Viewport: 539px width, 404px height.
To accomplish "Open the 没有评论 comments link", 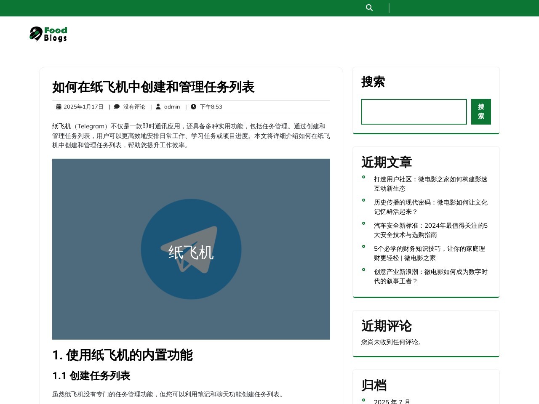I will [134, 107].
